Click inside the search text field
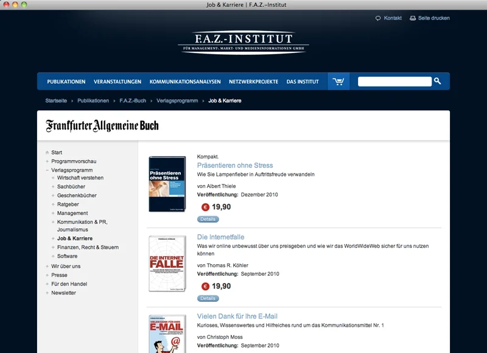The image size is (487, 353). pyautogui.click(x=394, y=82)
